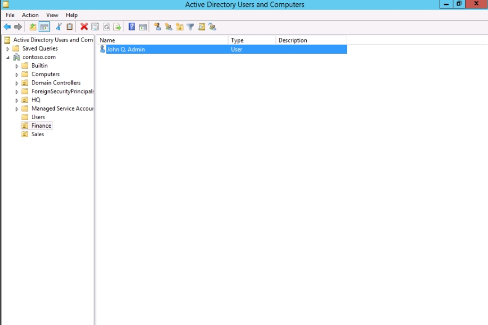Toggle Show/Hide Console Tree toolbar button

[x=44, y=27]
